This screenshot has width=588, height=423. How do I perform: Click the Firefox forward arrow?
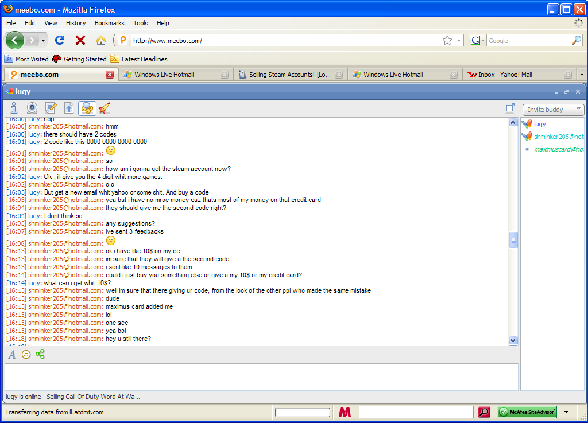click(x=33, y=40)
